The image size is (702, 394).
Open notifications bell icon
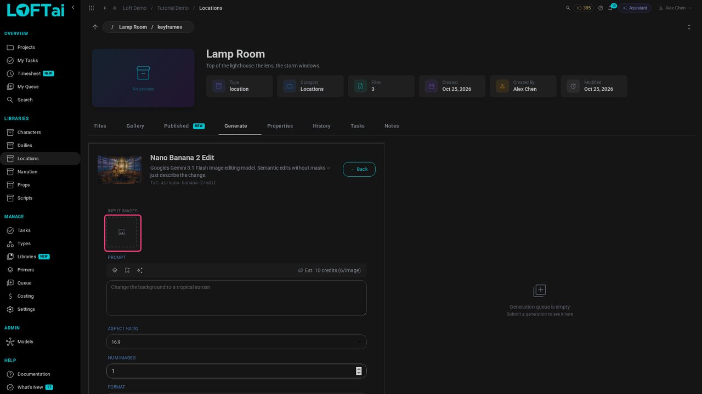point(610,8)
